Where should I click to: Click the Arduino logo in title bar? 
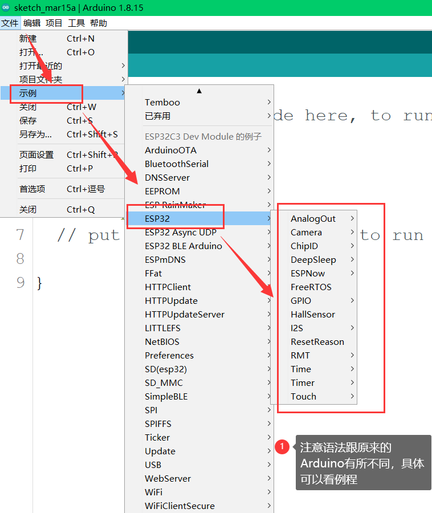pyautogui.click(x=6, y=7)
